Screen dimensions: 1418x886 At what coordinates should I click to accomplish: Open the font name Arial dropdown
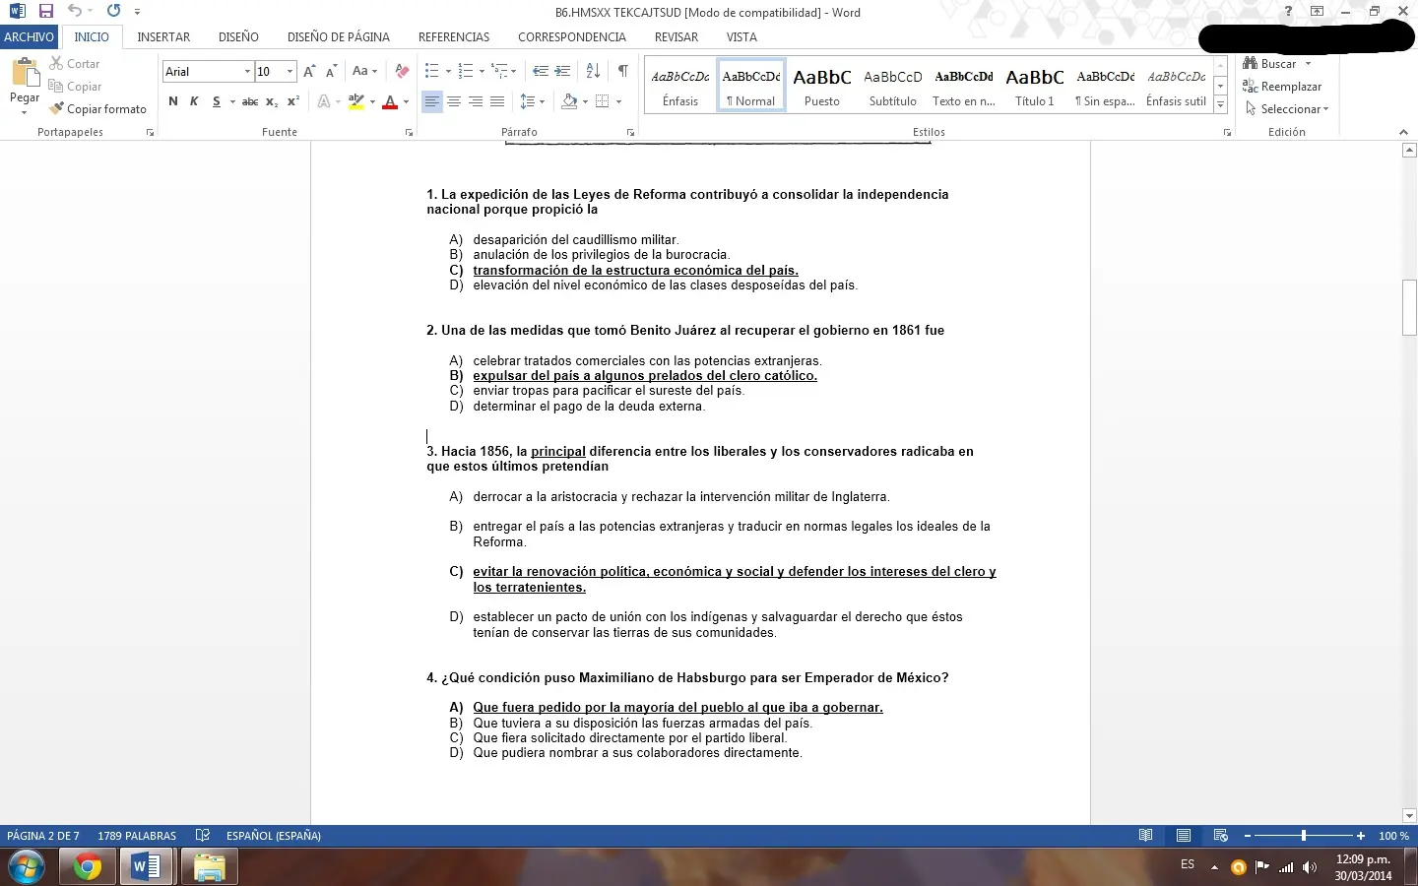click(247, 72)
